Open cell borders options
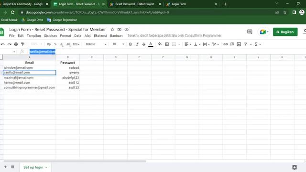Viewport: 306px width, 172px height. (x=167, y=44)
